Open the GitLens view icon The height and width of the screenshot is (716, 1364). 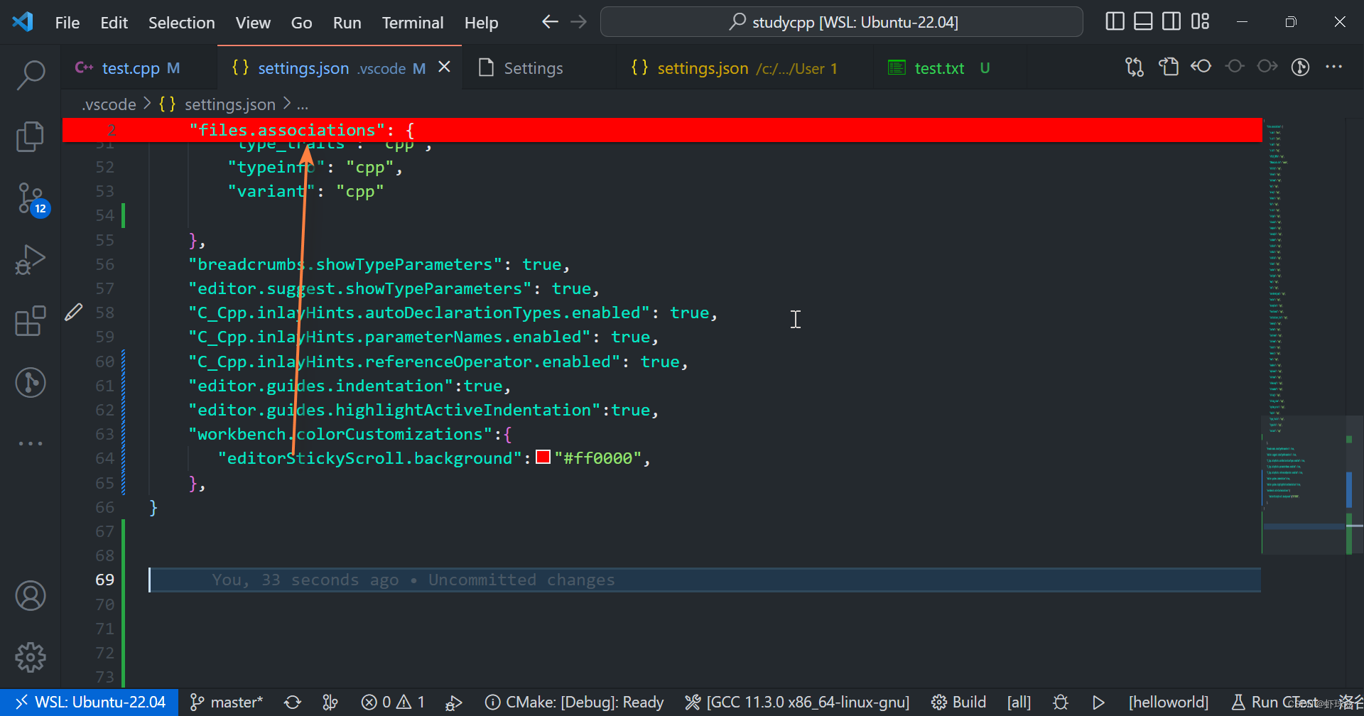tap(31, 382)
